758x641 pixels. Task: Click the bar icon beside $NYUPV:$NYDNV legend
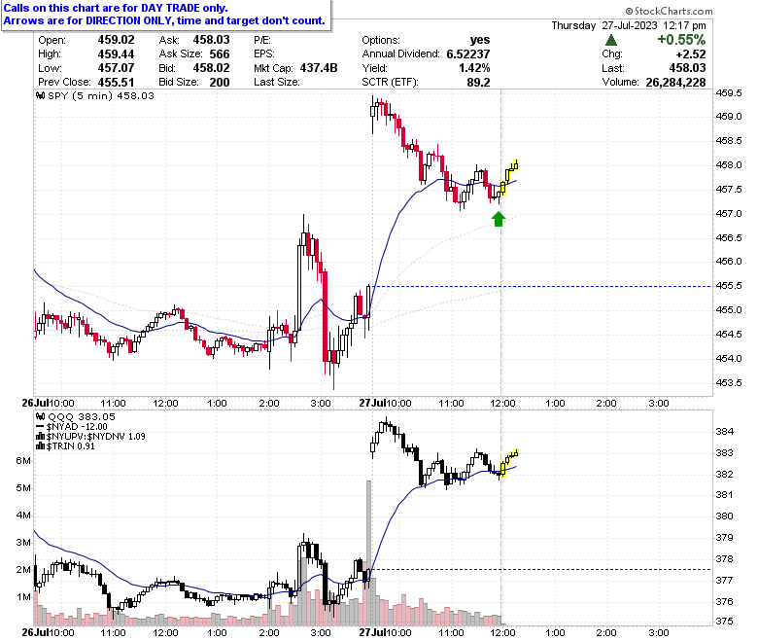41,437
